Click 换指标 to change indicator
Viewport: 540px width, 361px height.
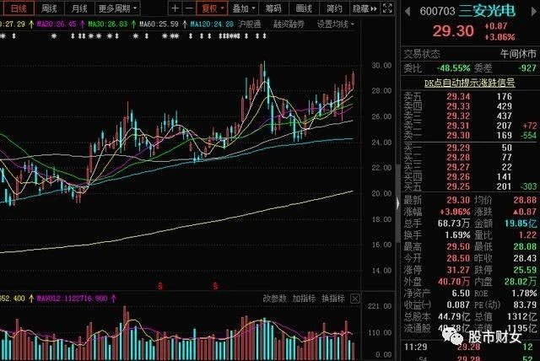pos(333,299)
